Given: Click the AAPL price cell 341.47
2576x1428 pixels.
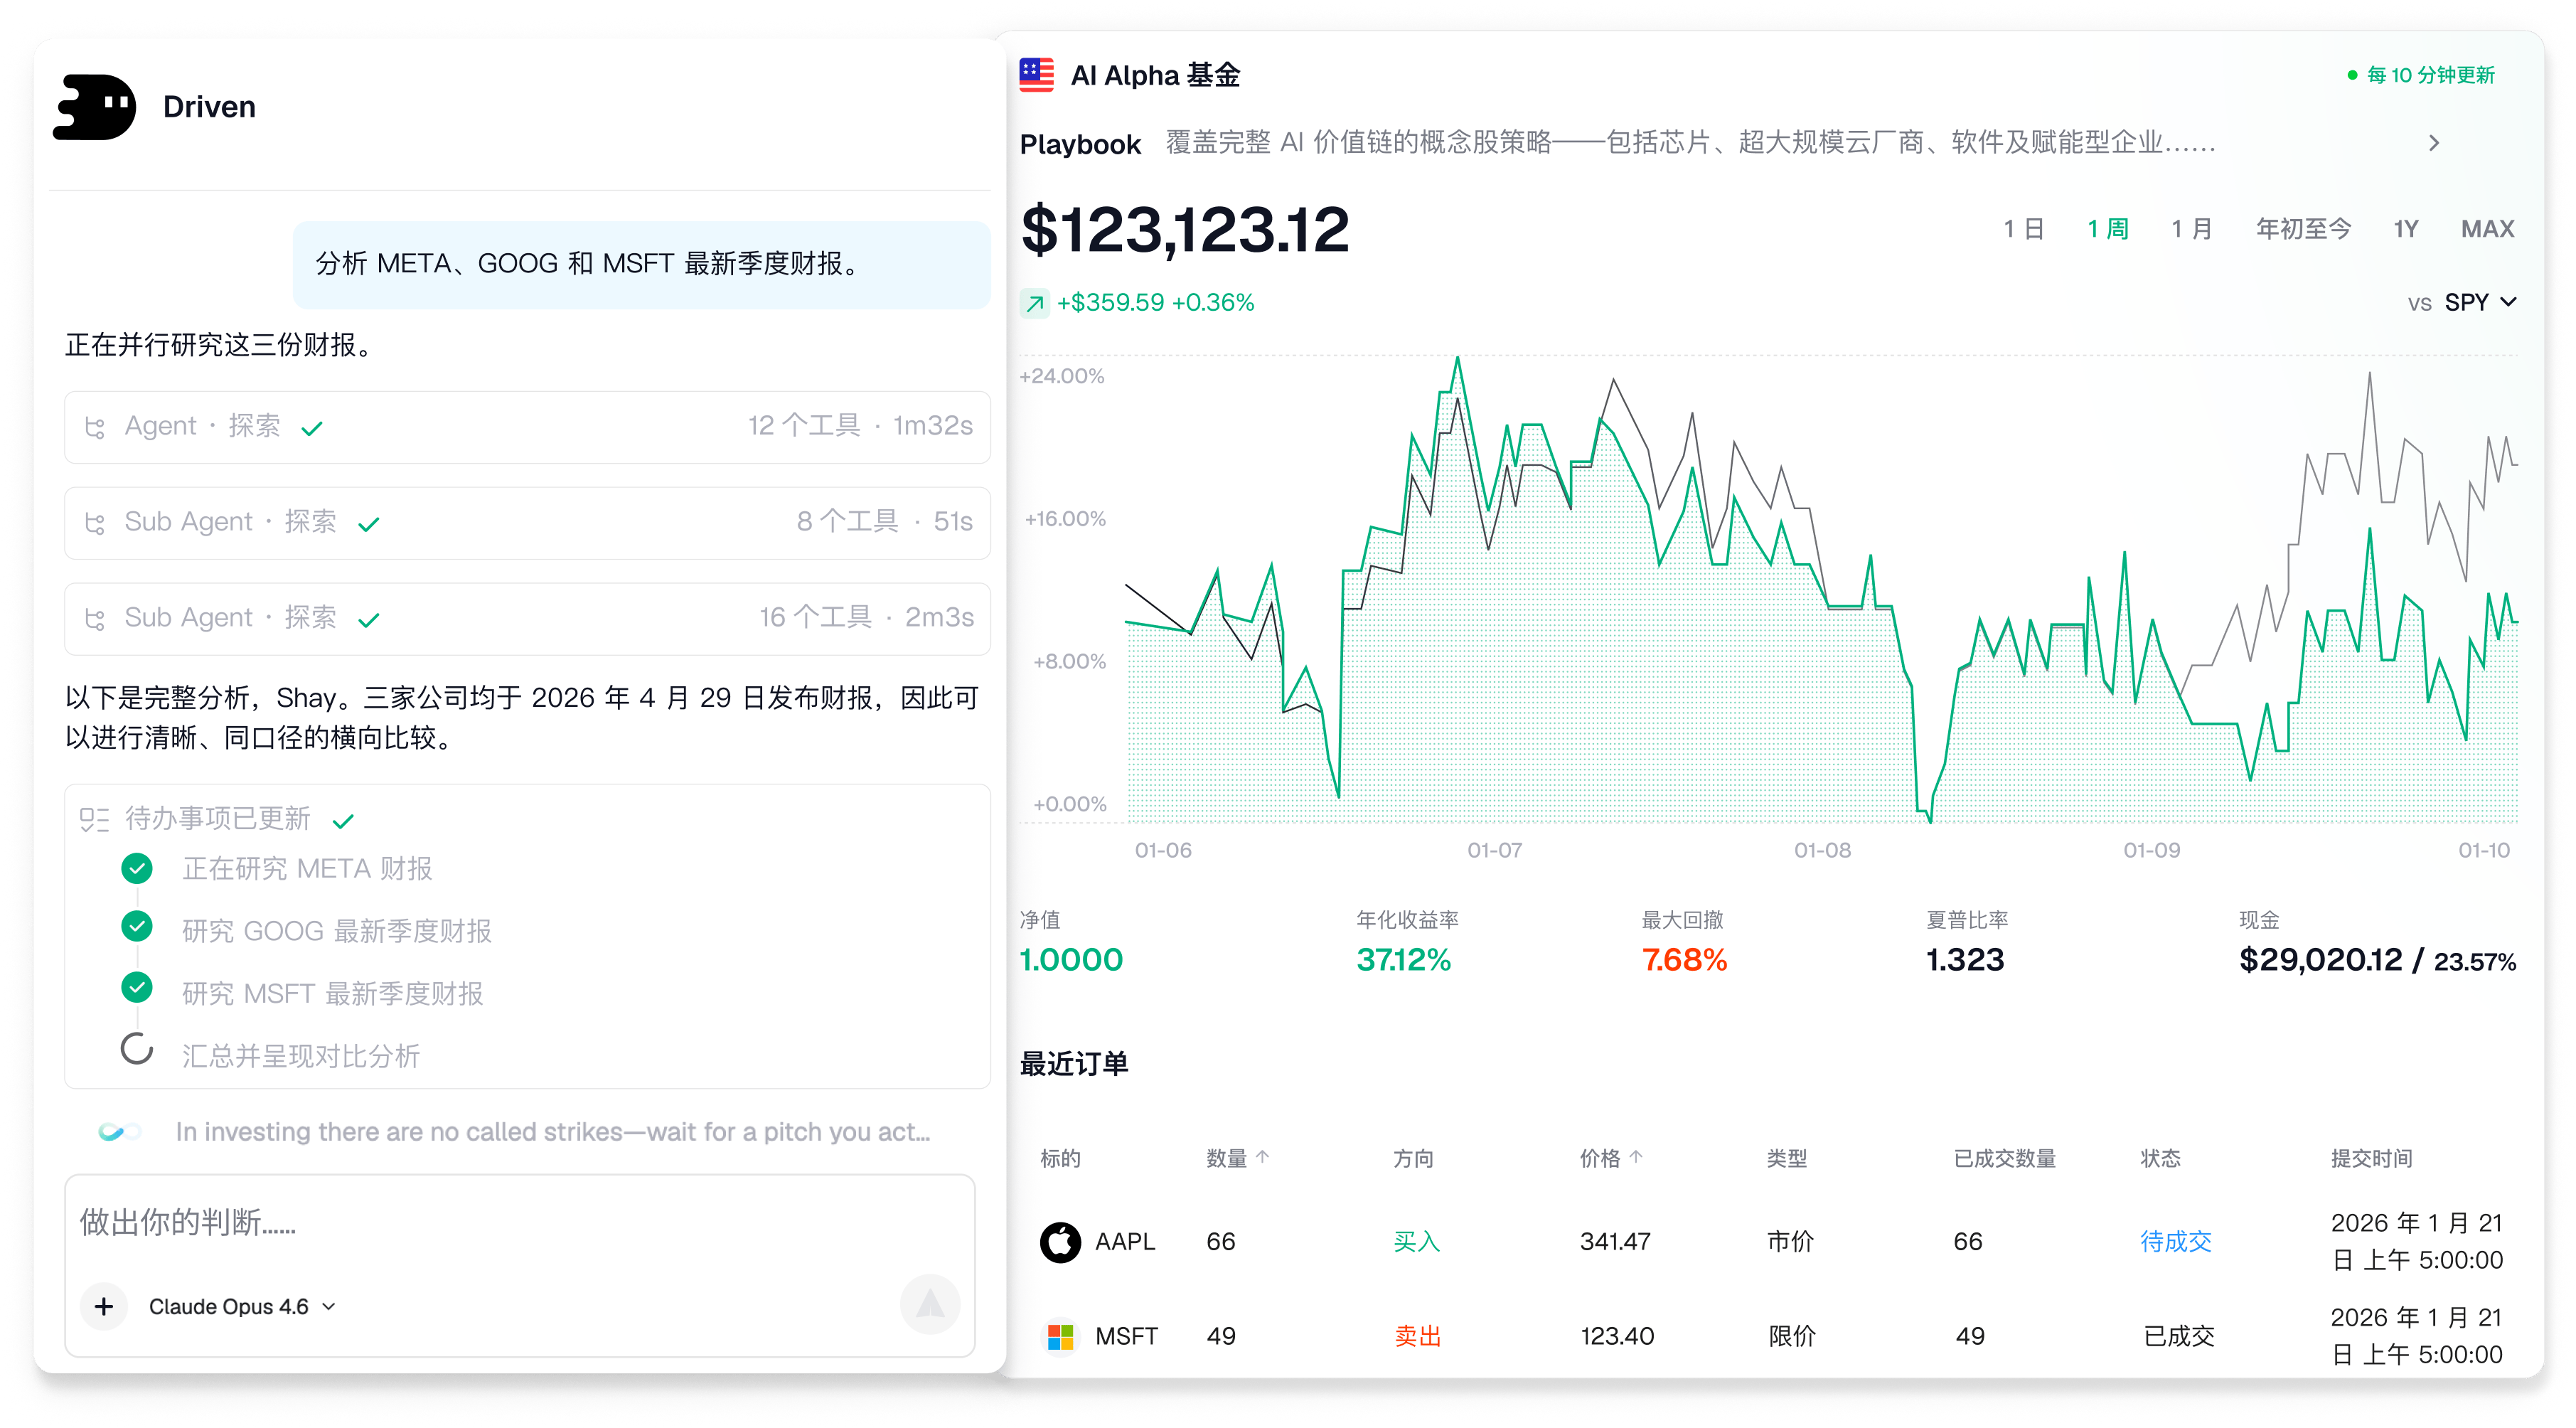Looking at the screenshot, I should pos(1615,1242).
